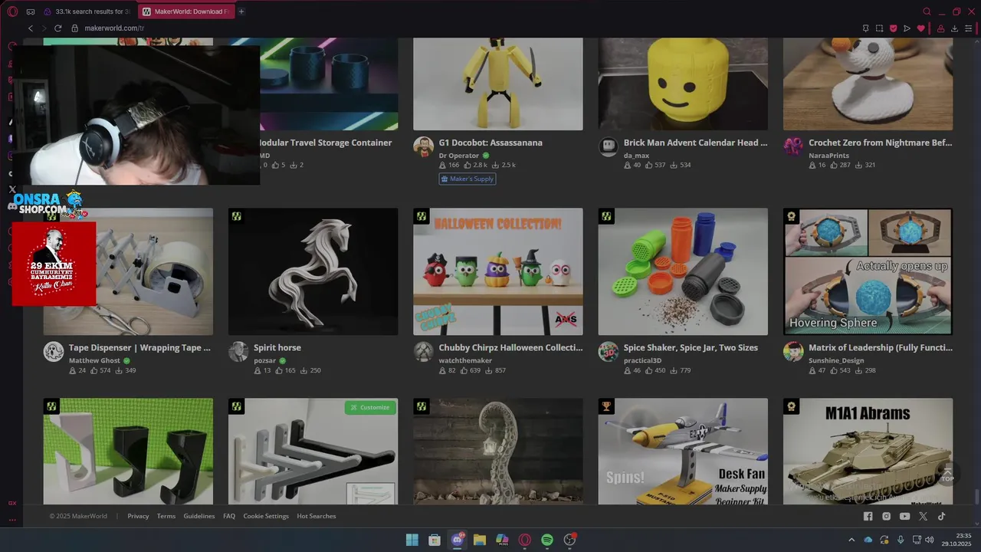
Task: Open the Opera main menu logo
Action: point(12,11)
